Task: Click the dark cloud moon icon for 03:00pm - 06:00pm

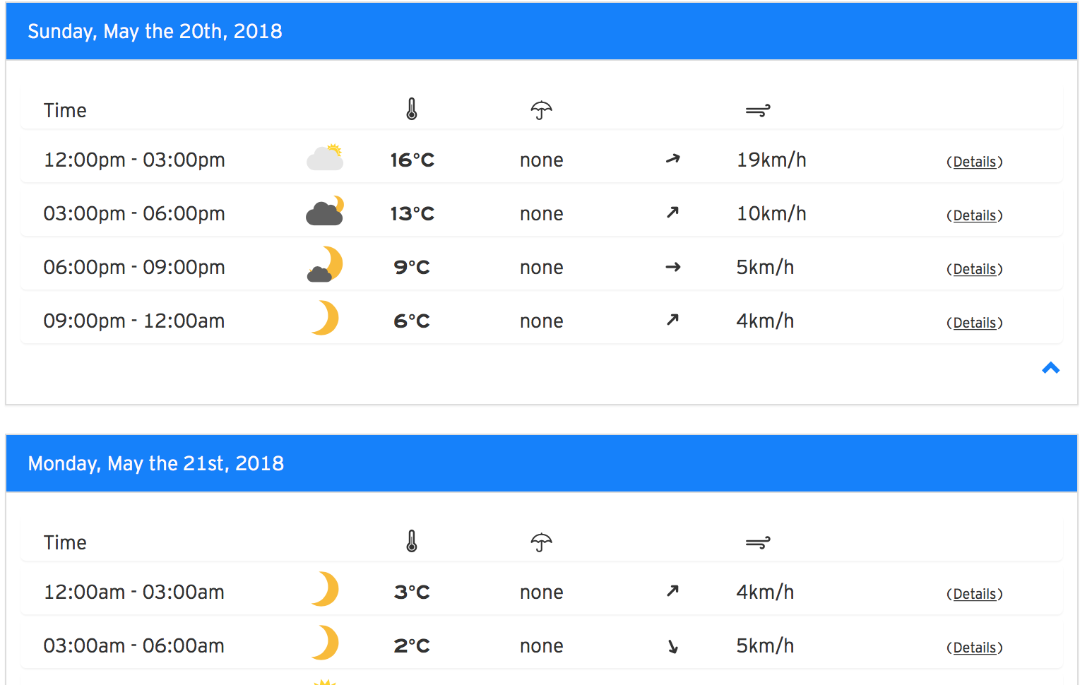Action: coord(325,210)
